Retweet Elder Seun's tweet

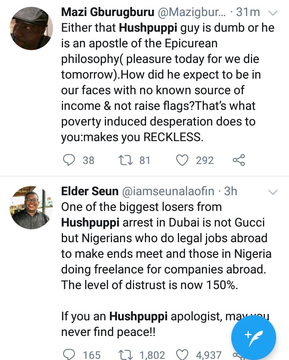tap(124, 355)
